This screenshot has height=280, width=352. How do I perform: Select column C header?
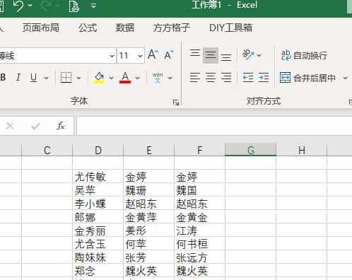pos(47,150)
